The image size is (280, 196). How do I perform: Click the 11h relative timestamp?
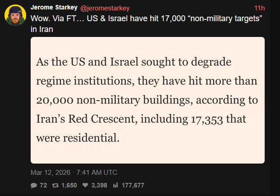tap(259, 8)
